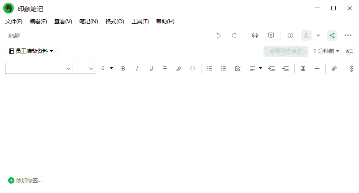This screenshot has width=359, height=193.
Task: Attach a file with the paperclip icon
Action: [x=334, y=69]
